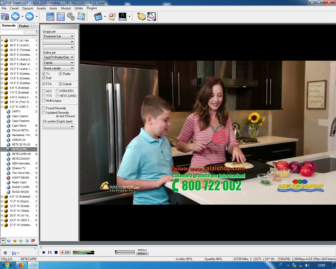Open the Canali menu
Screen dimensions: 336x269
click(14, 8)
